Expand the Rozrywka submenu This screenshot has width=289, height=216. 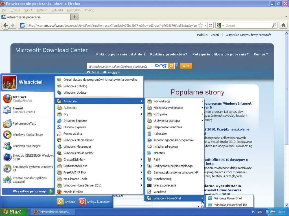coord(175,114)
